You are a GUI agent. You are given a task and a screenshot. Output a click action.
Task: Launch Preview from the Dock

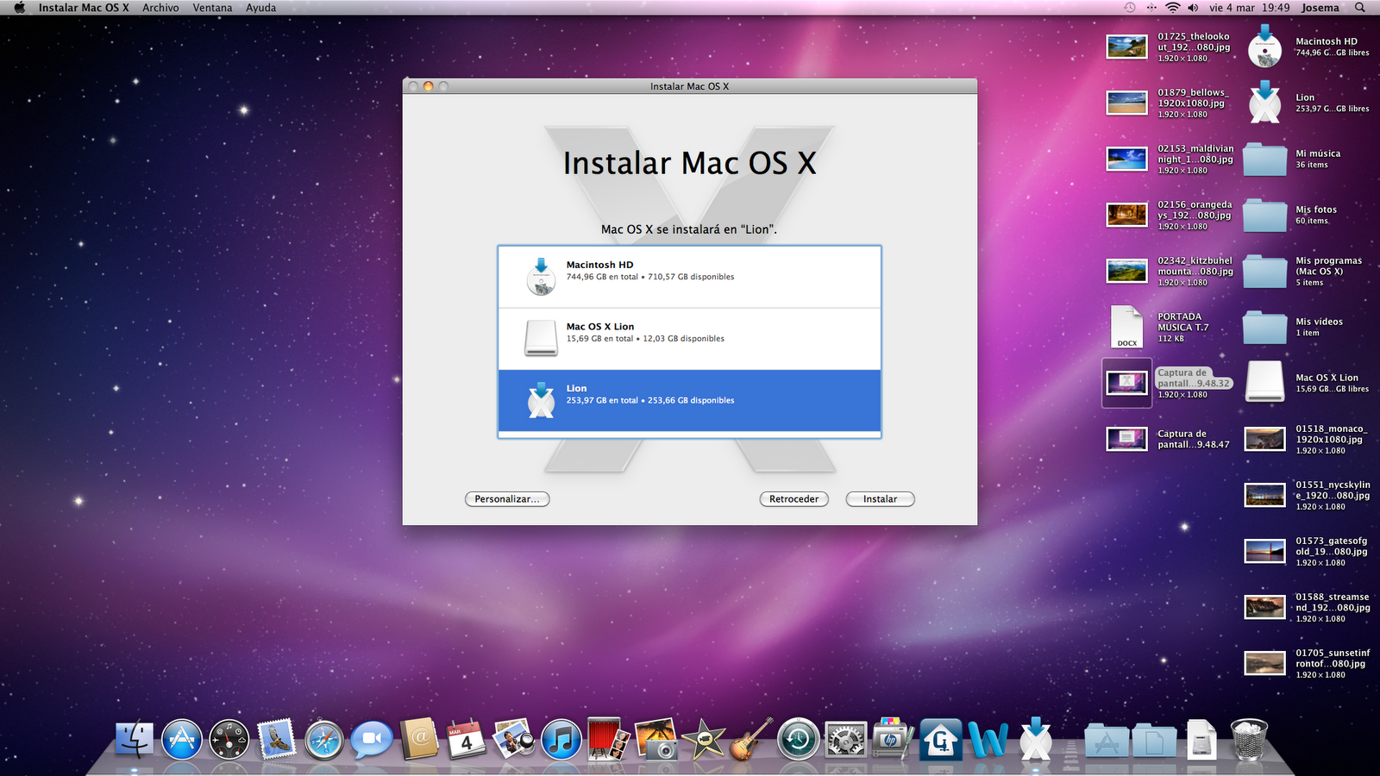click(514, 739)
